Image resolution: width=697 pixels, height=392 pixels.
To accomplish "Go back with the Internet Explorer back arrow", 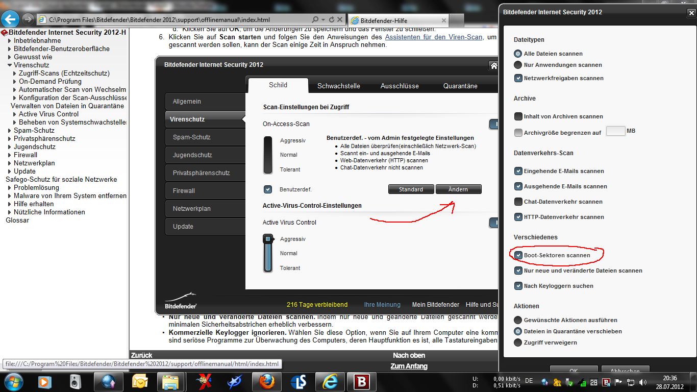I will click(x=11, y=19).
